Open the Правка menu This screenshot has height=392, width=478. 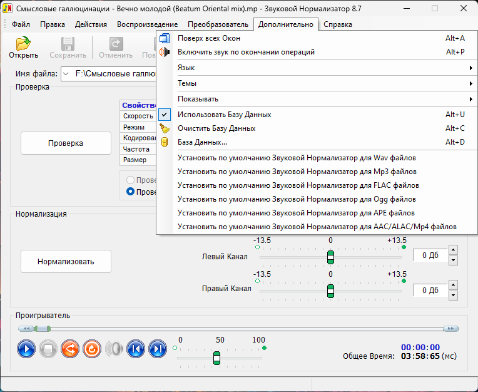click(53, 24)
